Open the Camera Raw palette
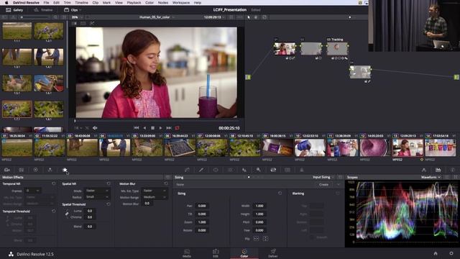 pos(7,170)
